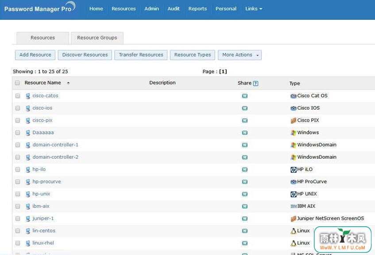Check the linux-rhel row checkbox
Image resolution: width=375 pixels, height=255 pixels.
click(18, 243)
